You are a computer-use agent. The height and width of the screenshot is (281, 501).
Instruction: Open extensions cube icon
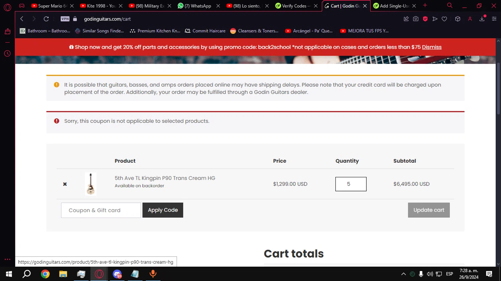point(458,19)
